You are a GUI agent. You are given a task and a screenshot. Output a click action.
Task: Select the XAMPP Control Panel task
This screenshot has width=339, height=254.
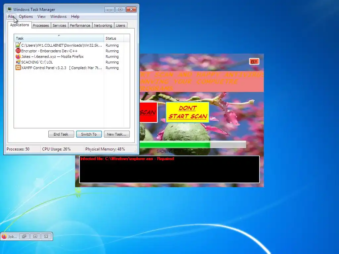[x=59, y=68]
